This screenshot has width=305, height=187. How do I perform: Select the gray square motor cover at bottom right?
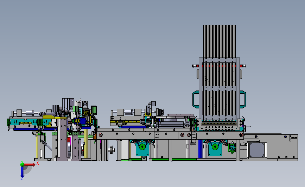tap(257, 150)
